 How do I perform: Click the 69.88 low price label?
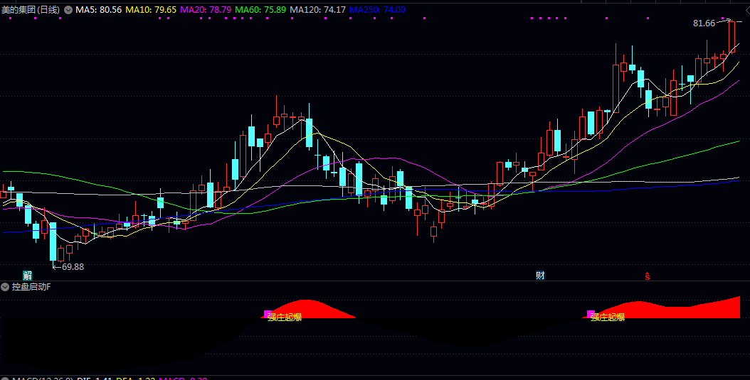(x=73, y=267)
